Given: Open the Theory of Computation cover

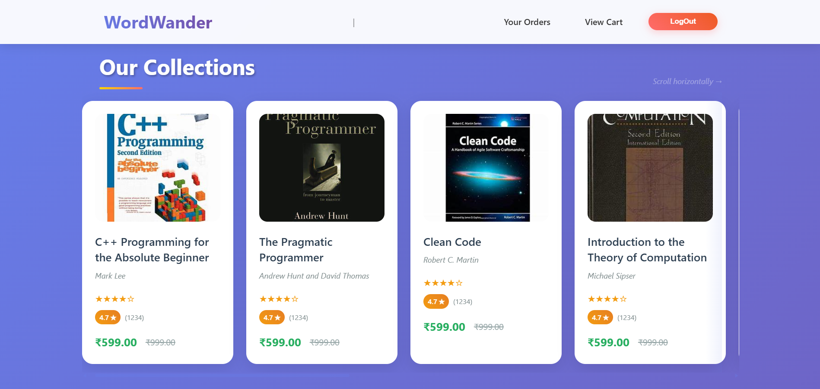Looking at the screenshot, I should click(x=650, y=168).
